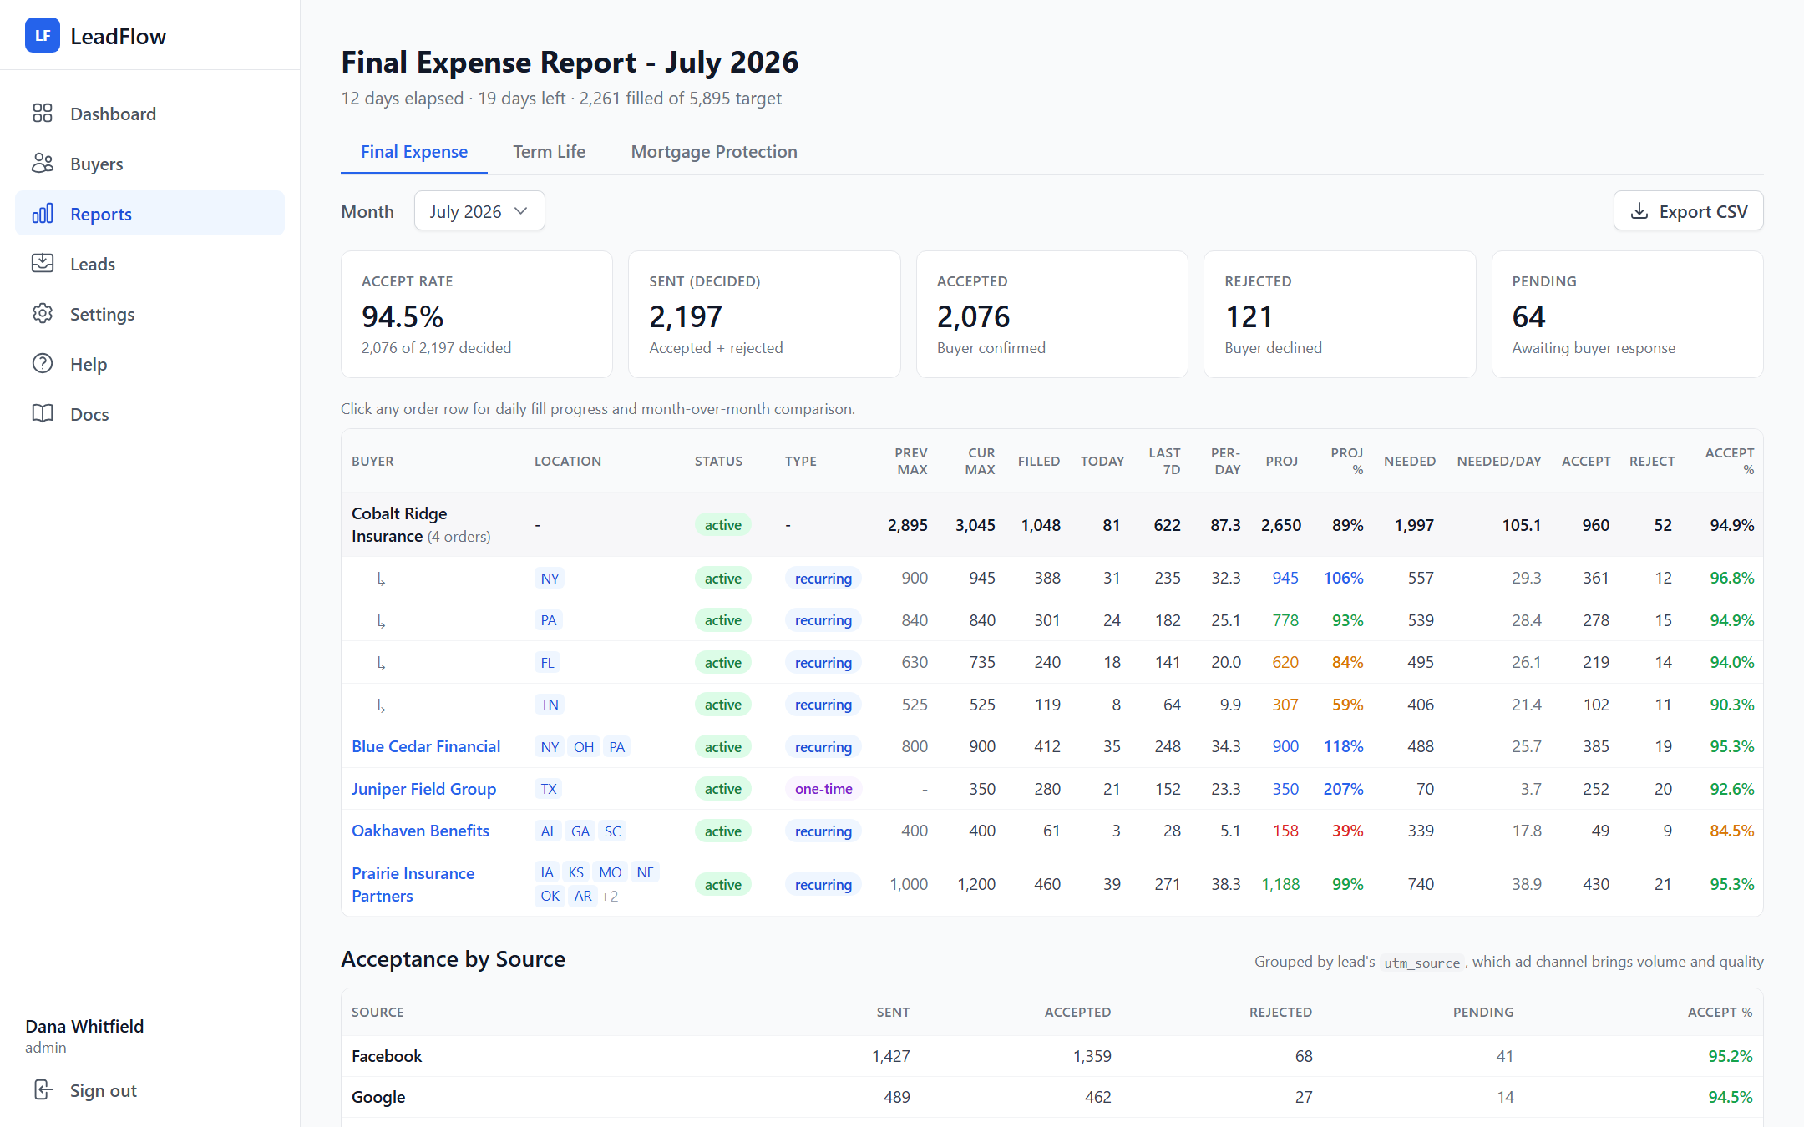
Task: Click the Settings gear icon
Action: [43, 313]
